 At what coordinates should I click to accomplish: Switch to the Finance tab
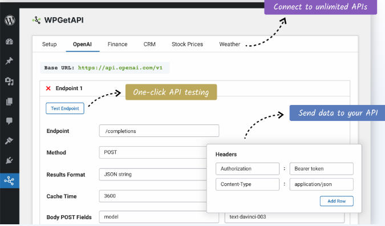pos(117,44)
